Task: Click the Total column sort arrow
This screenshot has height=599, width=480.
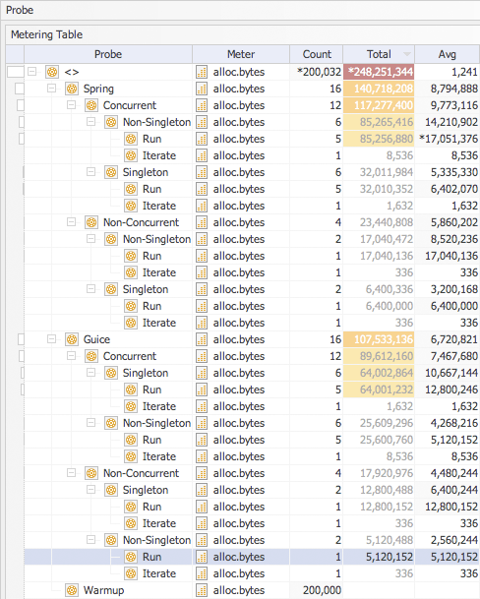Action: tap(407, 54)
